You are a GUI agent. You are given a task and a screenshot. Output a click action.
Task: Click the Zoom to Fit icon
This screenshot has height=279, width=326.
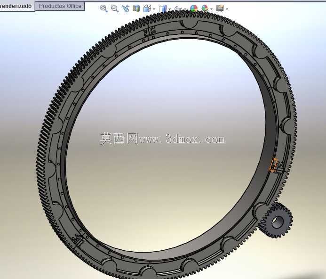pyautogui.click(x=104, y=8)
